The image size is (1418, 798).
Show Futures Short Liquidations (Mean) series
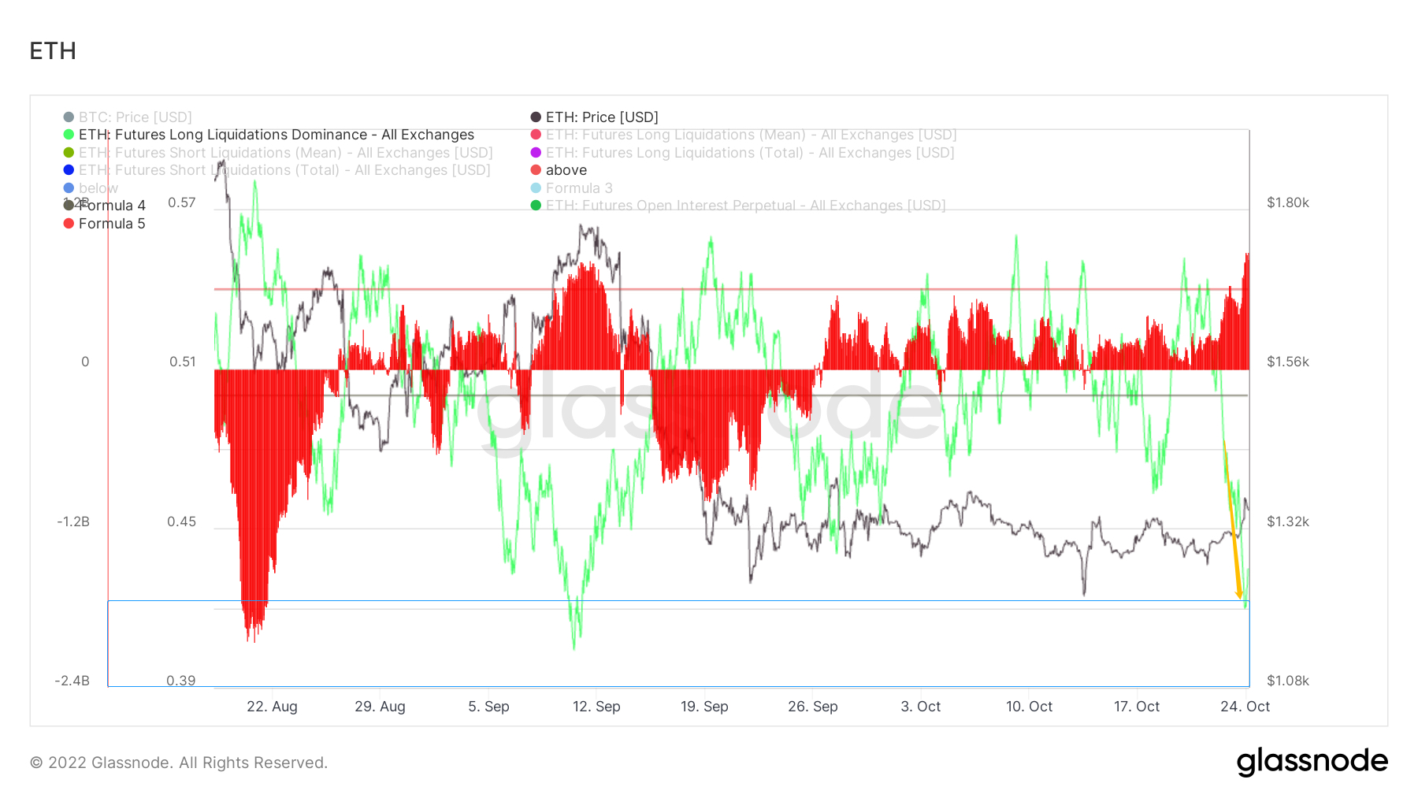[285, 153]
